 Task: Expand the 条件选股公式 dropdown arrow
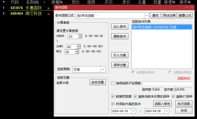tap(146, 16)
